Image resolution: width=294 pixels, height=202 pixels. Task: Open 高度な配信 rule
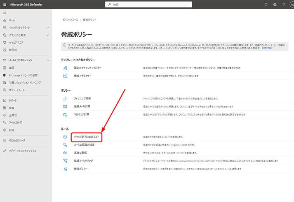coord(80,153)
